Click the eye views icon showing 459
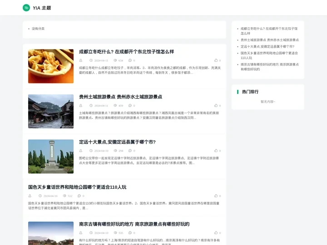Image resolution: width=327 pixels, height=245 pixels. 115,106
